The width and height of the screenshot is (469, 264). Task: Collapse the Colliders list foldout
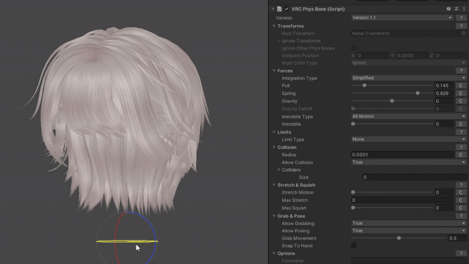(x=280, y=170)
